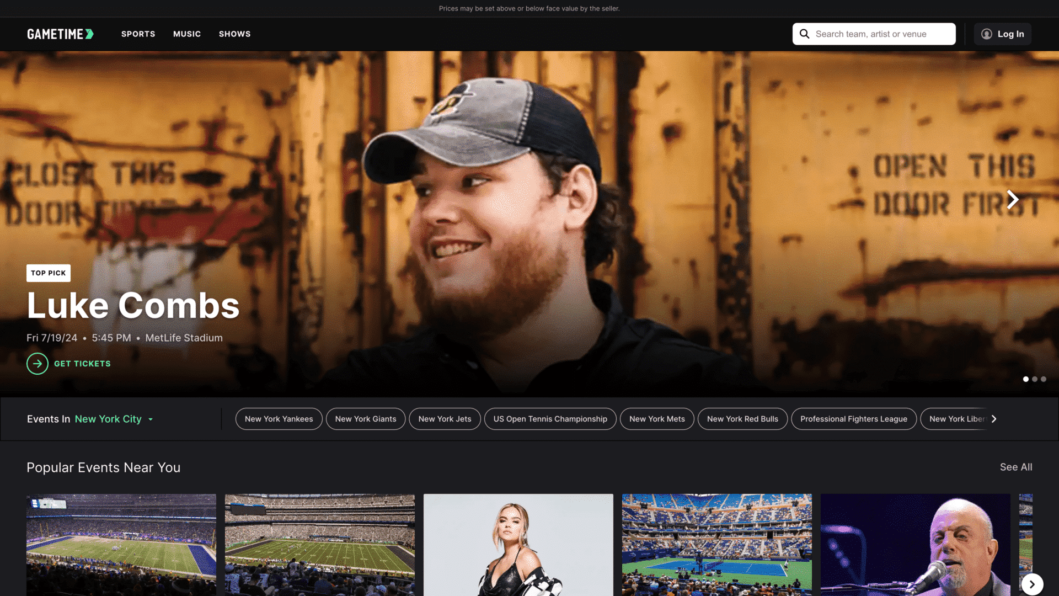Click See All for popular events

(x=1016, y=467)
